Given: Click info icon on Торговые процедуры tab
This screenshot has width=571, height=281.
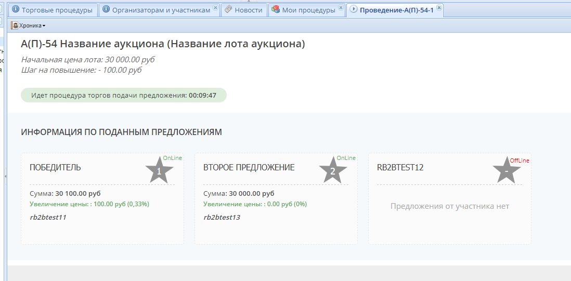Looking at the screenshot, I should [x=15, y=10].
